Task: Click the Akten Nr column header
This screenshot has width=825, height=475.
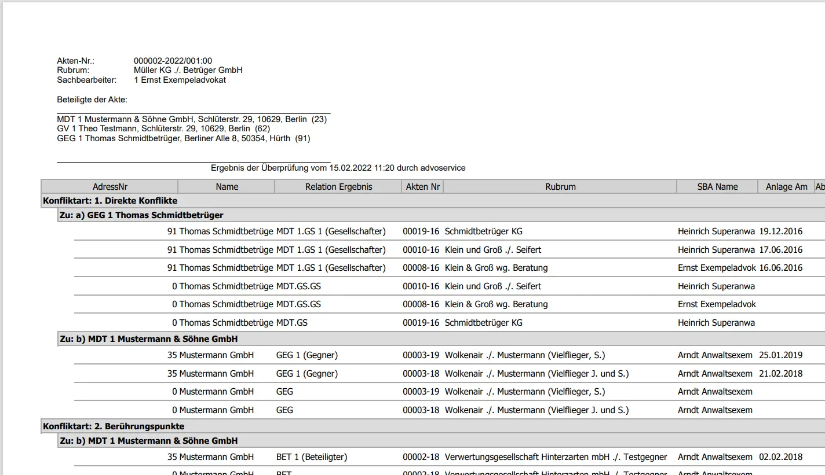Action: pyautogui.click(x=422, y=186)
